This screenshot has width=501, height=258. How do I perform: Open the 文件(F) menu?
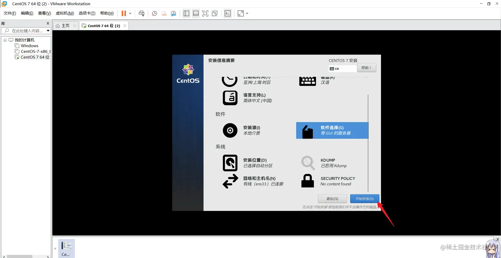click(x=10, y=13)
